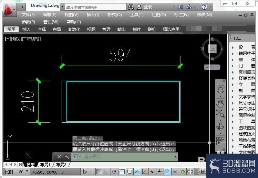The image size is (258, 178).
Task: Expand the 轴网柱子 tree item
Action: [233, 54]
